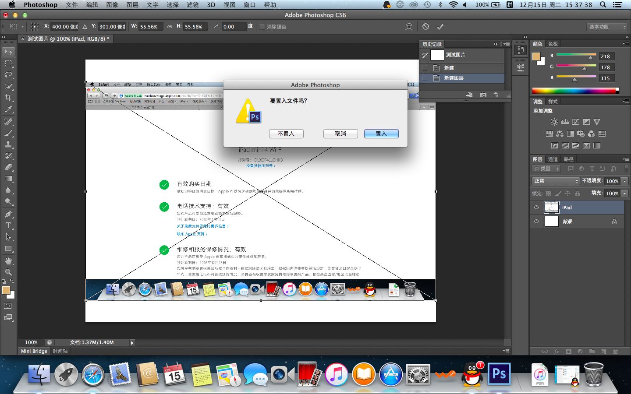
Task: Choose the Lasso tool
Action: click(x=8, y=75)
